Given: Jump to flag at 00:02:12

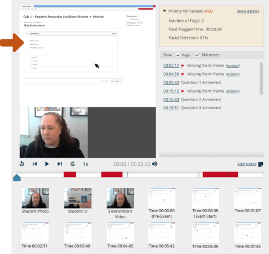Looking at the screenshot, I should tap(171, 65).
